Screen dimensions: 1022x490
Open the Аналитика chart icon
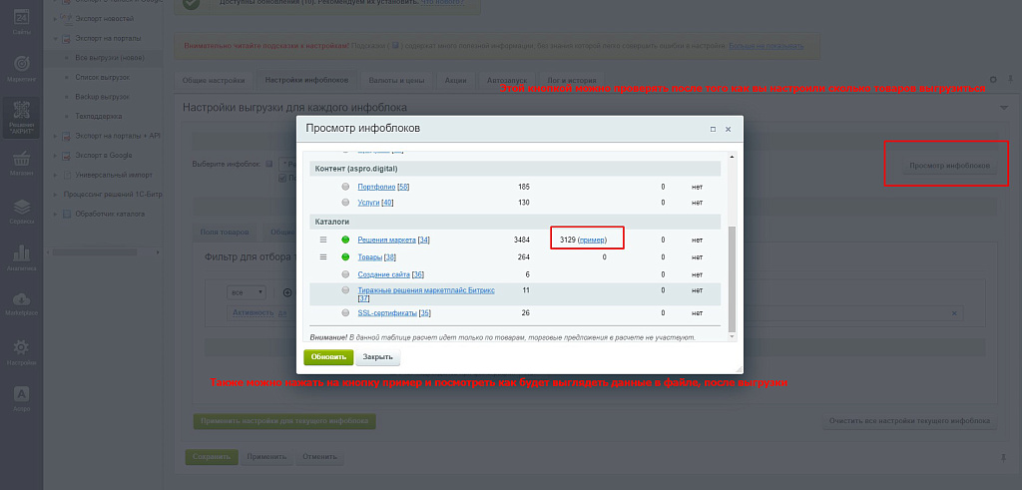coord(21,257)
